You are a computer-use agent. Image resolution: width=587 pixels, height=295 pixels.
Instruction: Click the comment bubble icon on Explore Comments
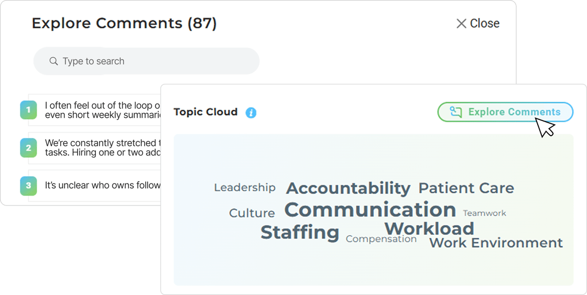(456, 112)
